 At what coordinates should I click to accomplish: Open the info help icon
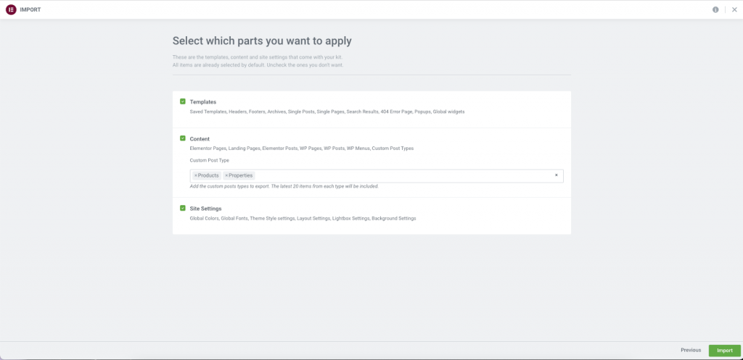click(715, 9)
